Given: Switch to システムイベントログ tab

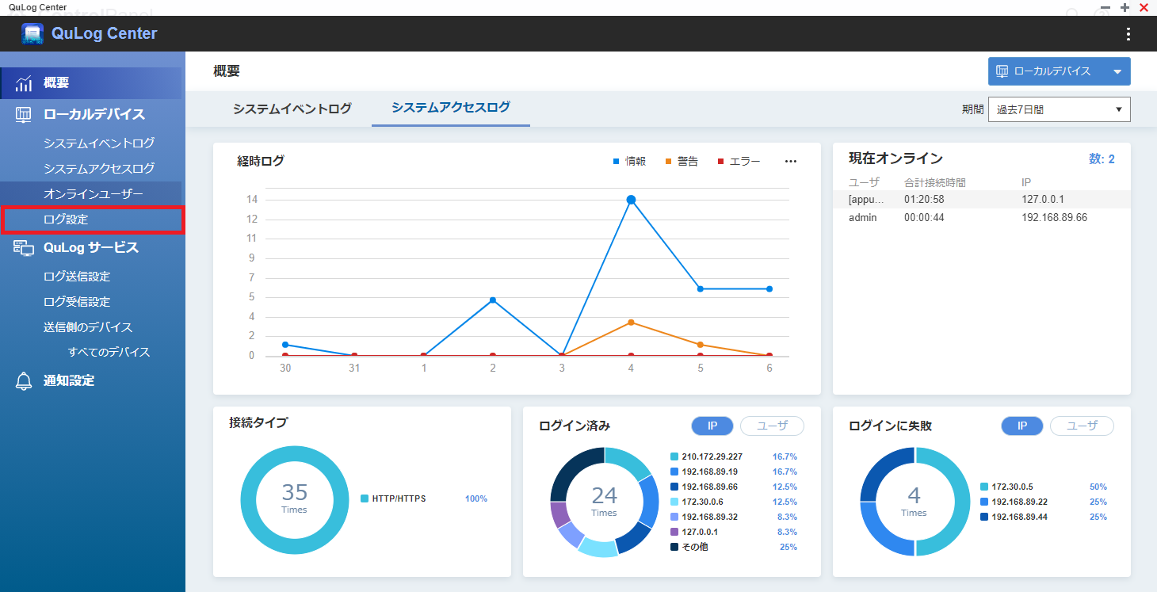Looking at the screenshot, I should coord(292,109).
